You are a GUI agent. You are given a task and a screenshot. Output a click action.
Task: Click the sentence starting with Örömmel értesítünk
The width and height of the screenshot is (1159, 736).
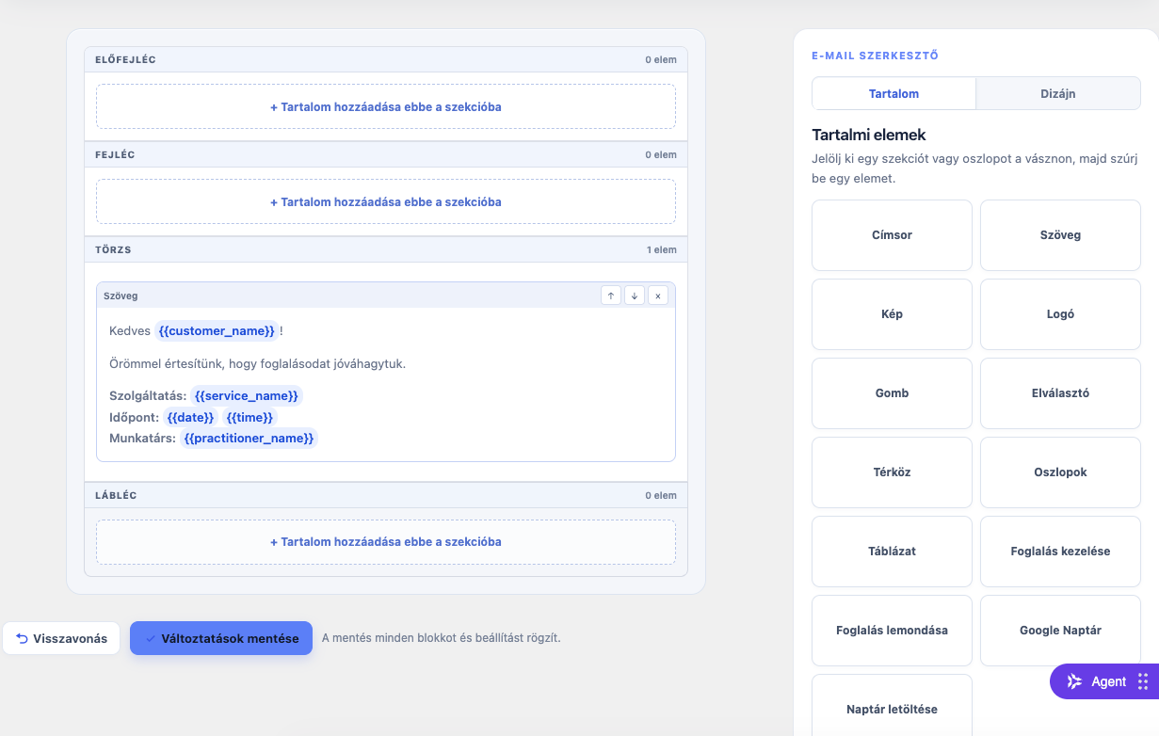[257, 363]
